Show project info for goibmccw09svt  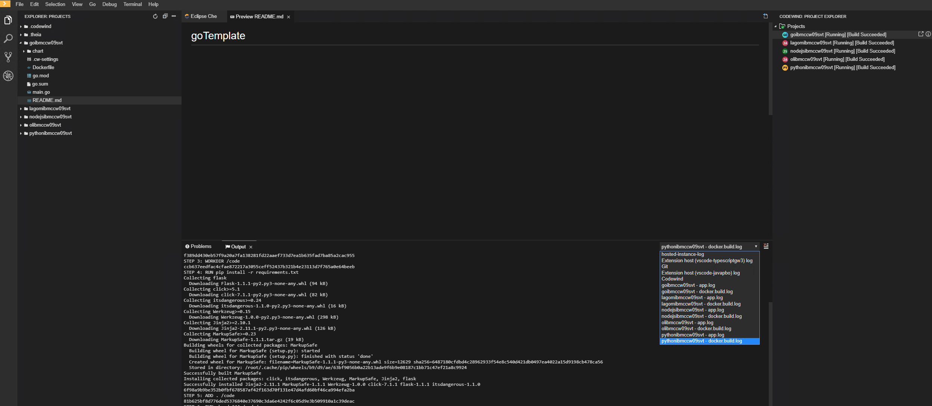(x=928, y=34)
